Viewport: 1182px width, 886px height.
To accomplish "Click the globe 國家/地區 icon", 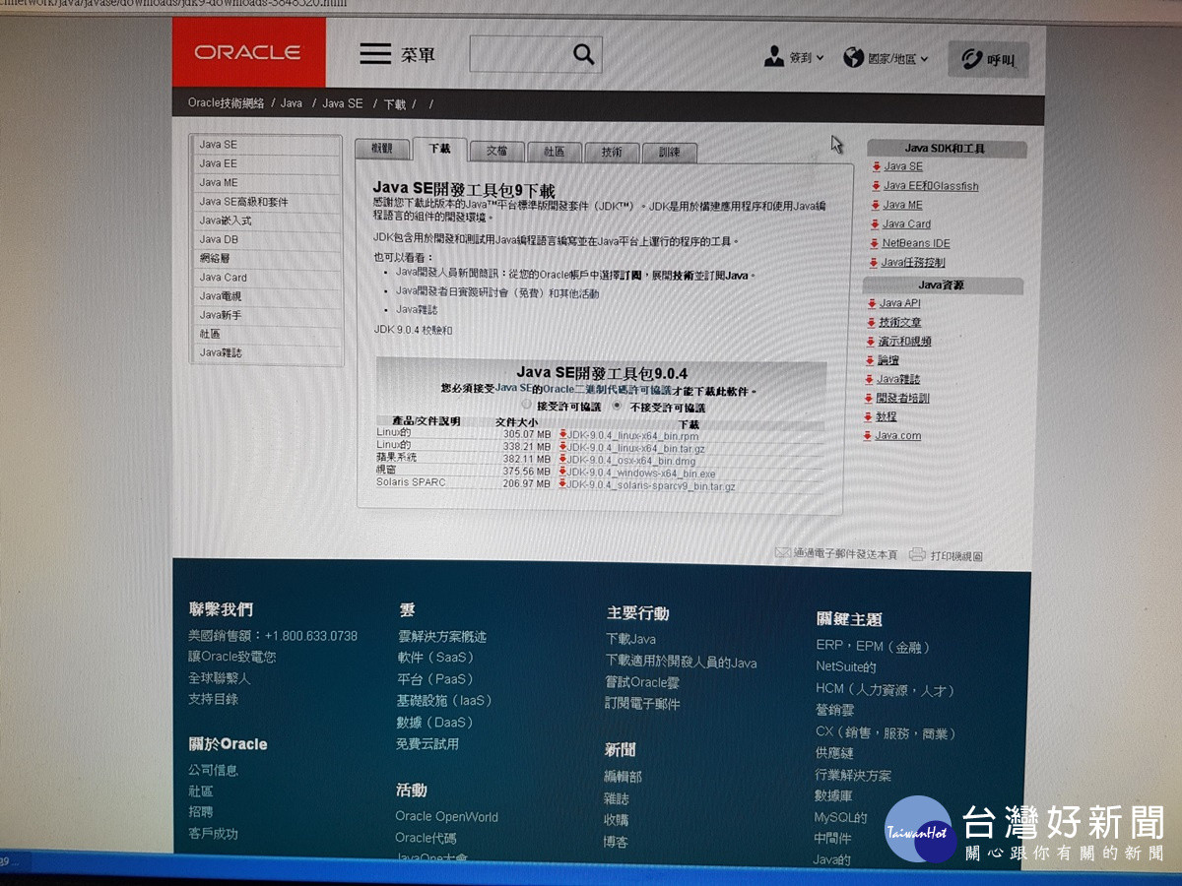I will click(853, 58).
